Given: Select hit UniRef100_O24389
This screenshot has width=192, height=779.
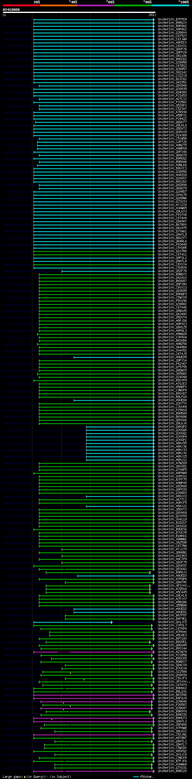Looking at the screenshot, I should point(172,135).
